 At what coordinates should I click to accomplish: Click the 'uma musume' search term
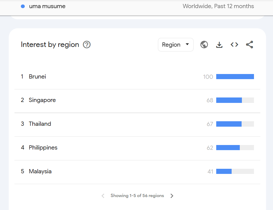[47, 6]
